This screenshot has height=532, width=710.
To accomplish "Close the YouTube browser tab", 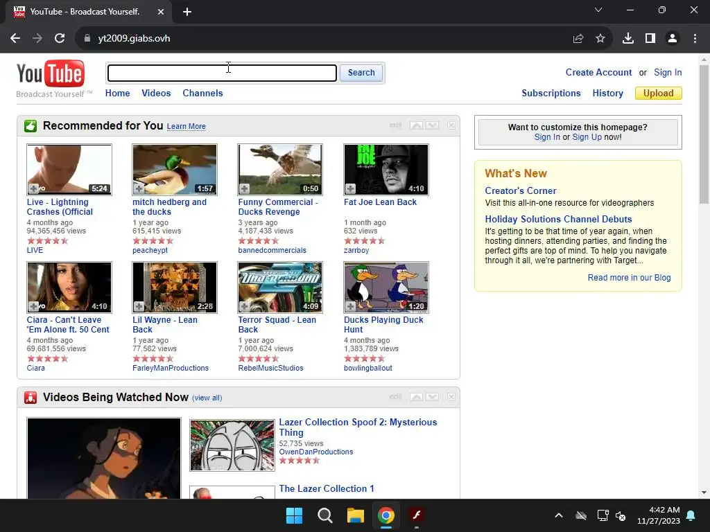I will (161, 12).
